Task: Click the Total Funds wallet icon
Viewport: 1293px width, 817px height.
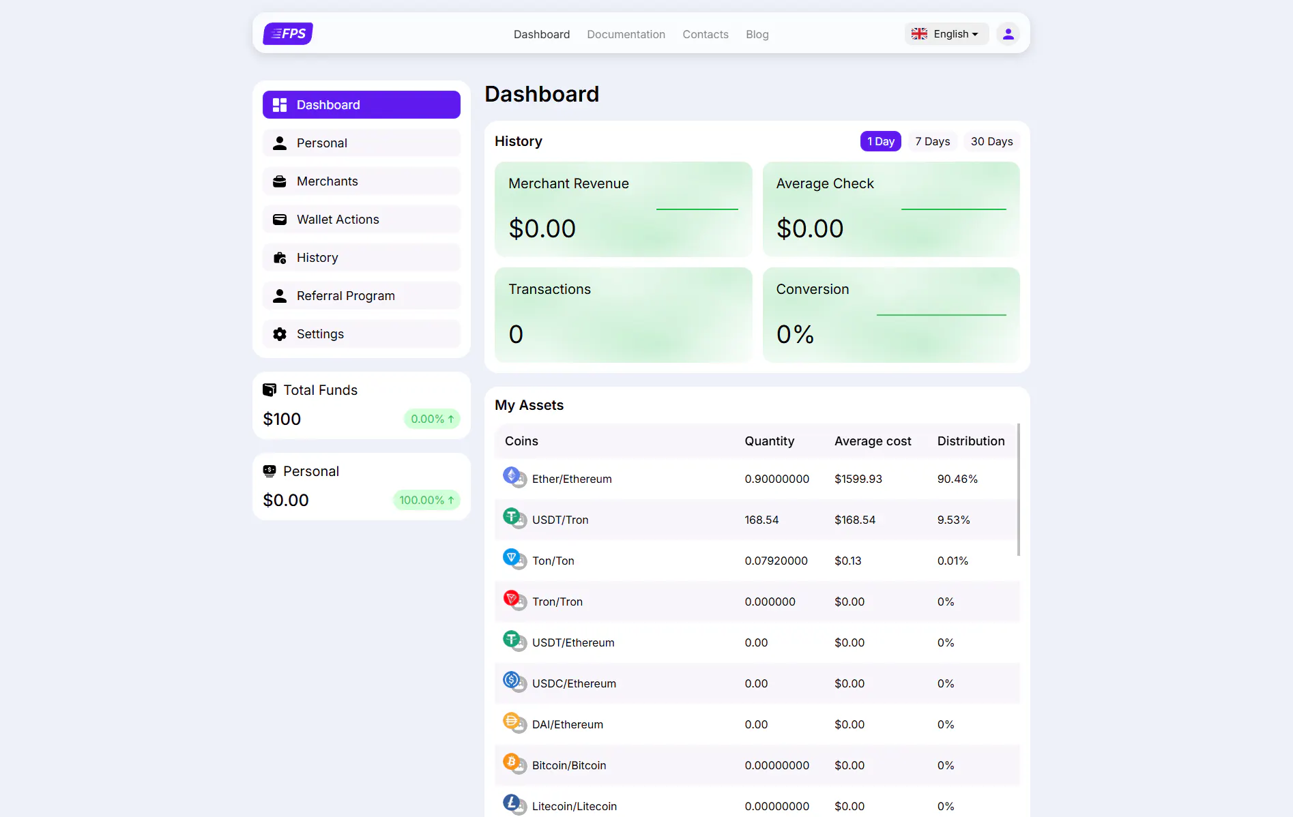Action: [270, 389]
